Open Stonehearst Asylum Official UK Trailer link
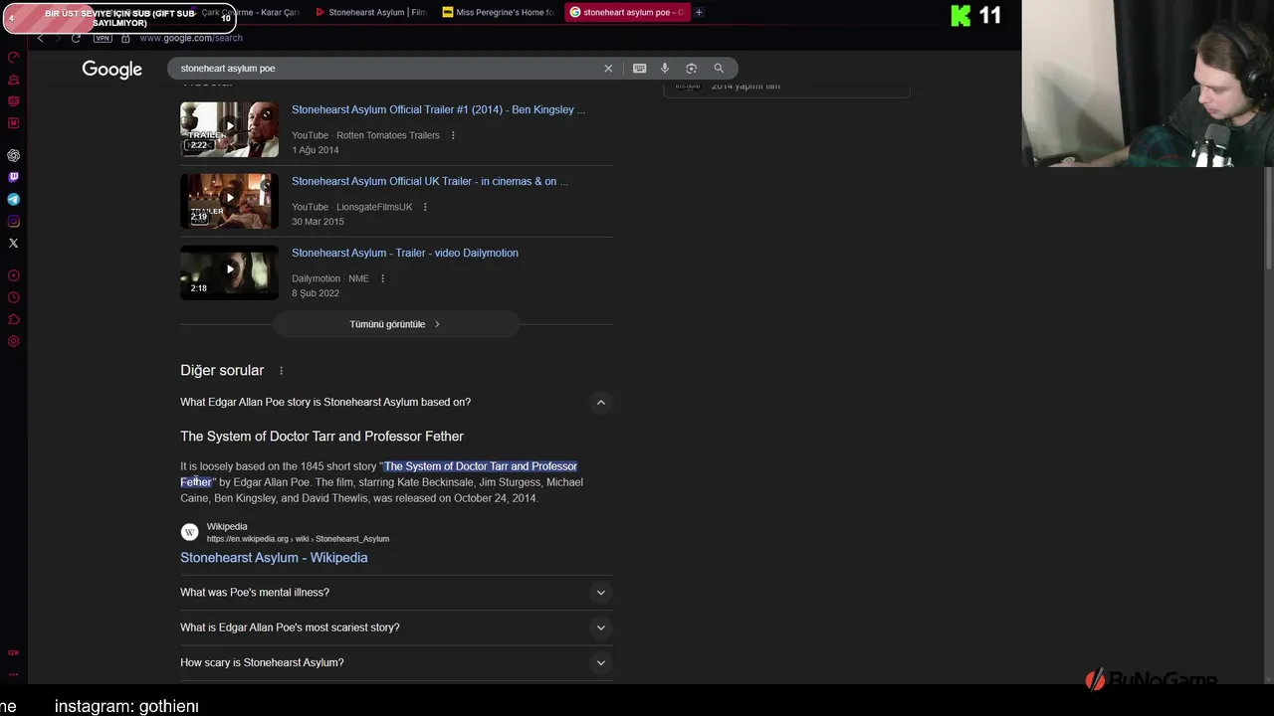The image size is (1274, 716). pos(430,181)
